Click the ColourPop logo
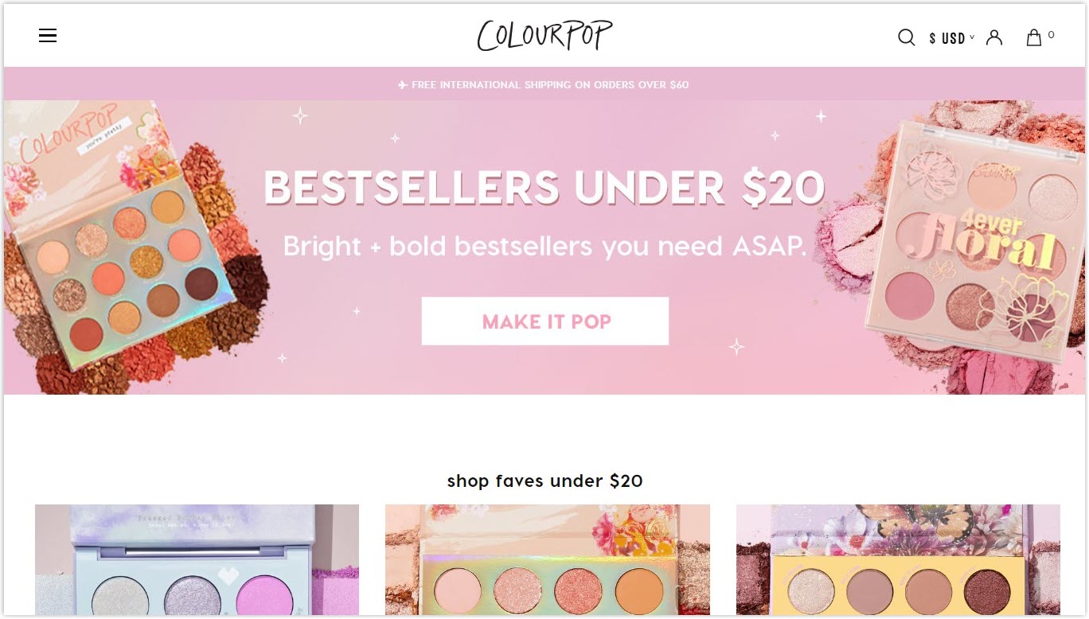 (545, 35)
